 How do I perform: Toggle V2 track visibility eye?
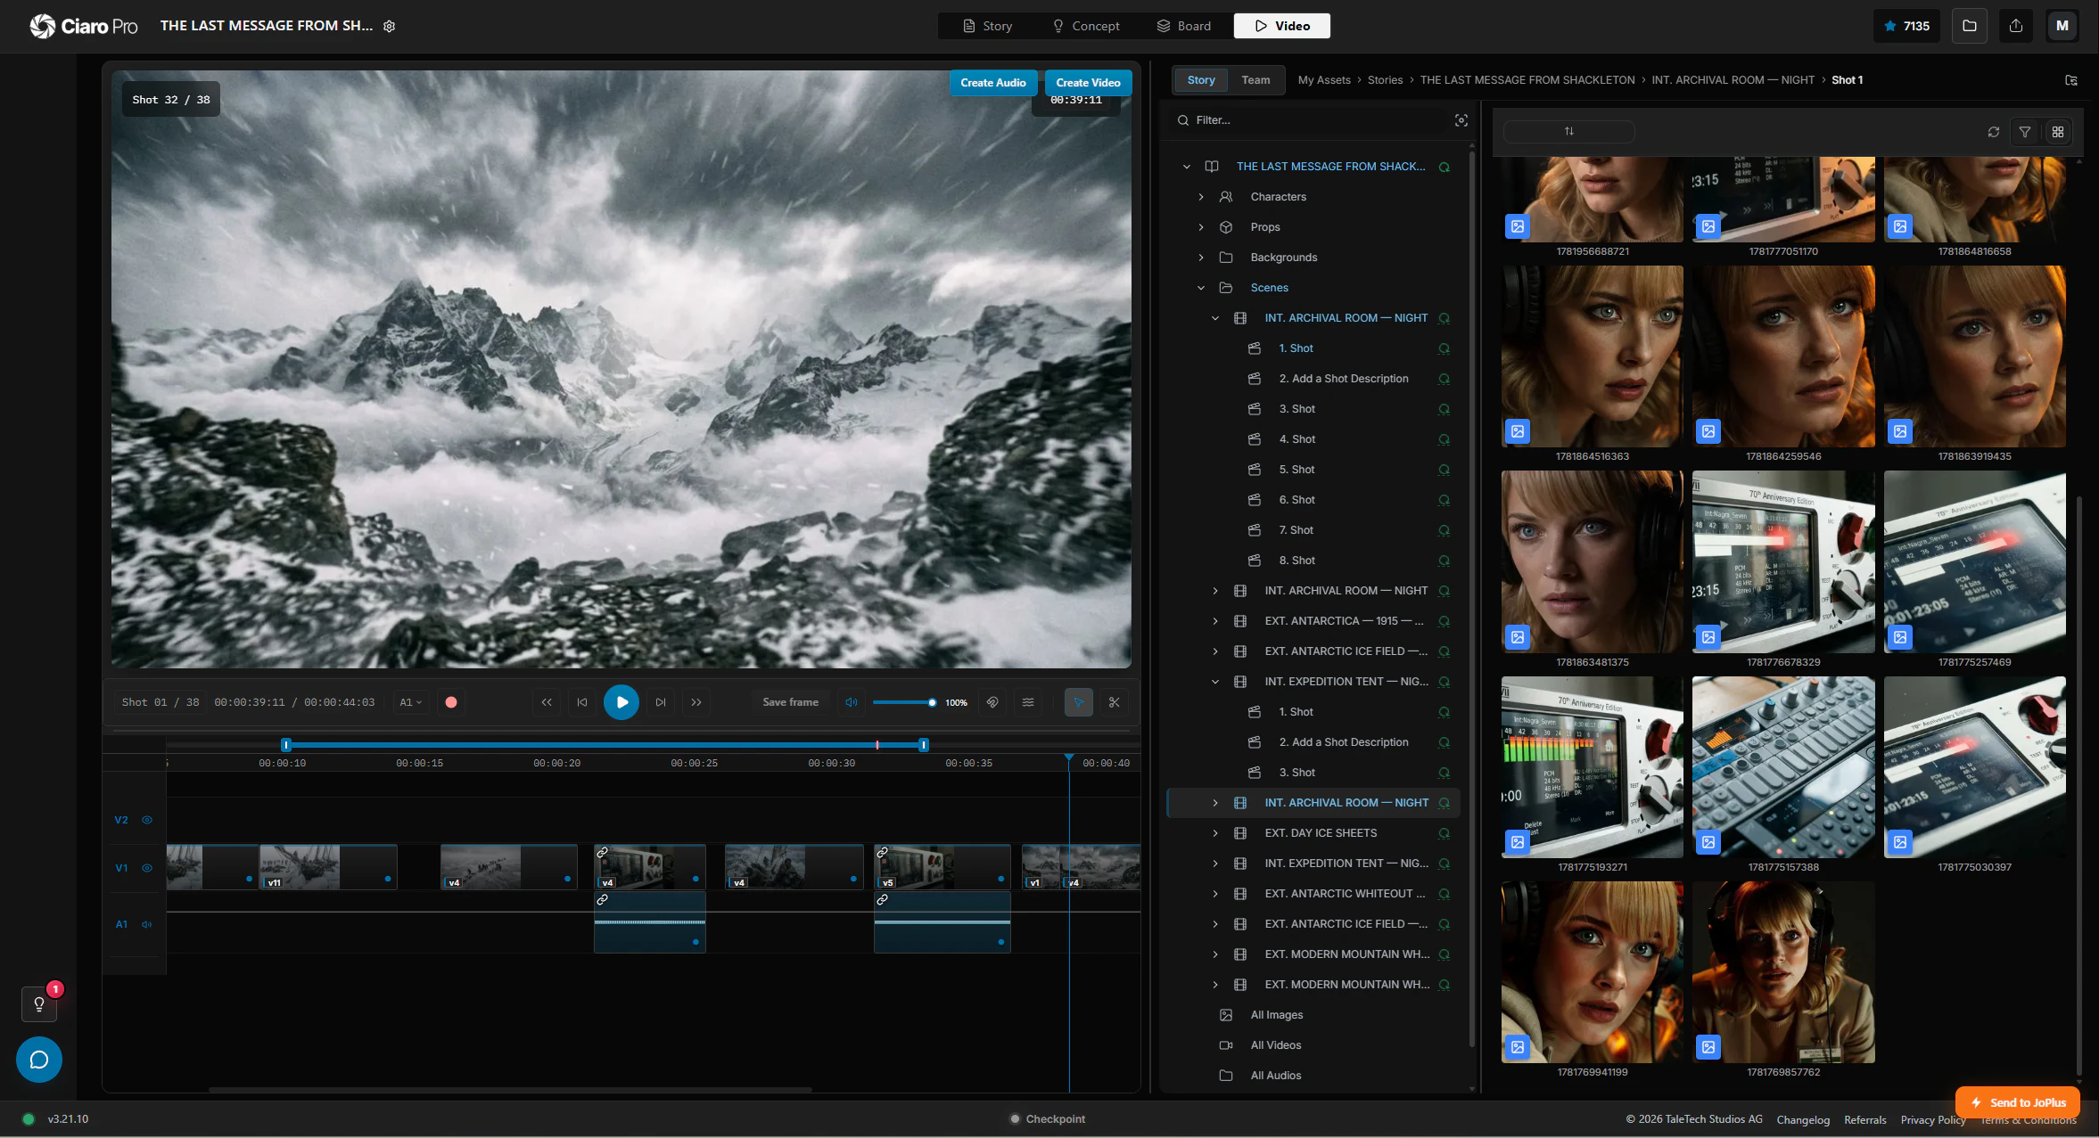tap(147, 820)
